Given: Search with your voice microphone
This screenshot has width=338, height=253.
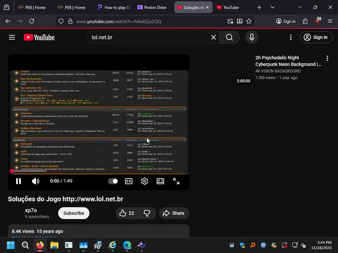Looking at the screenshot, I should click(252, 37).
